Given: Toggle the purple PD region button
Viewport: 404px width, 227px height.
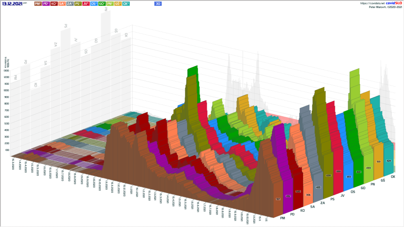Looking at the screenshot, I should [x=46, y=4].
